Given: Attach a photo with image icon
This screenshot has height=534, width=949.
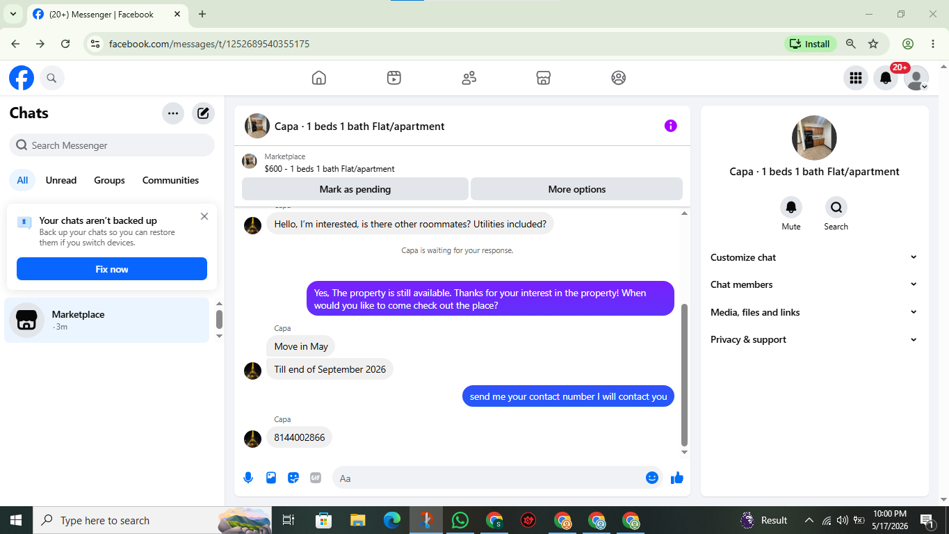Looking at the screenshot, I should (x=271, y=478).
